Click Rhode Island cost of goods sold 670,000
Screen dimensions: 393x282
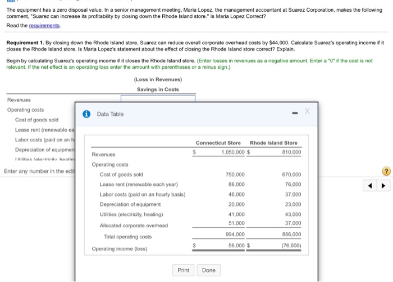(x=291, y=175)
